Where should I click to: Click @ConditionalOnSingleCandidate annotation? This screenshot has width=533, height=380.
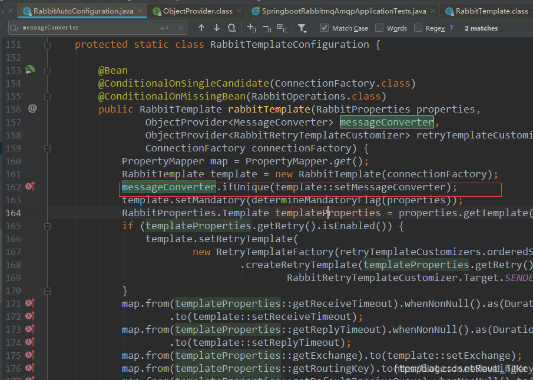[x=184, y=83]
